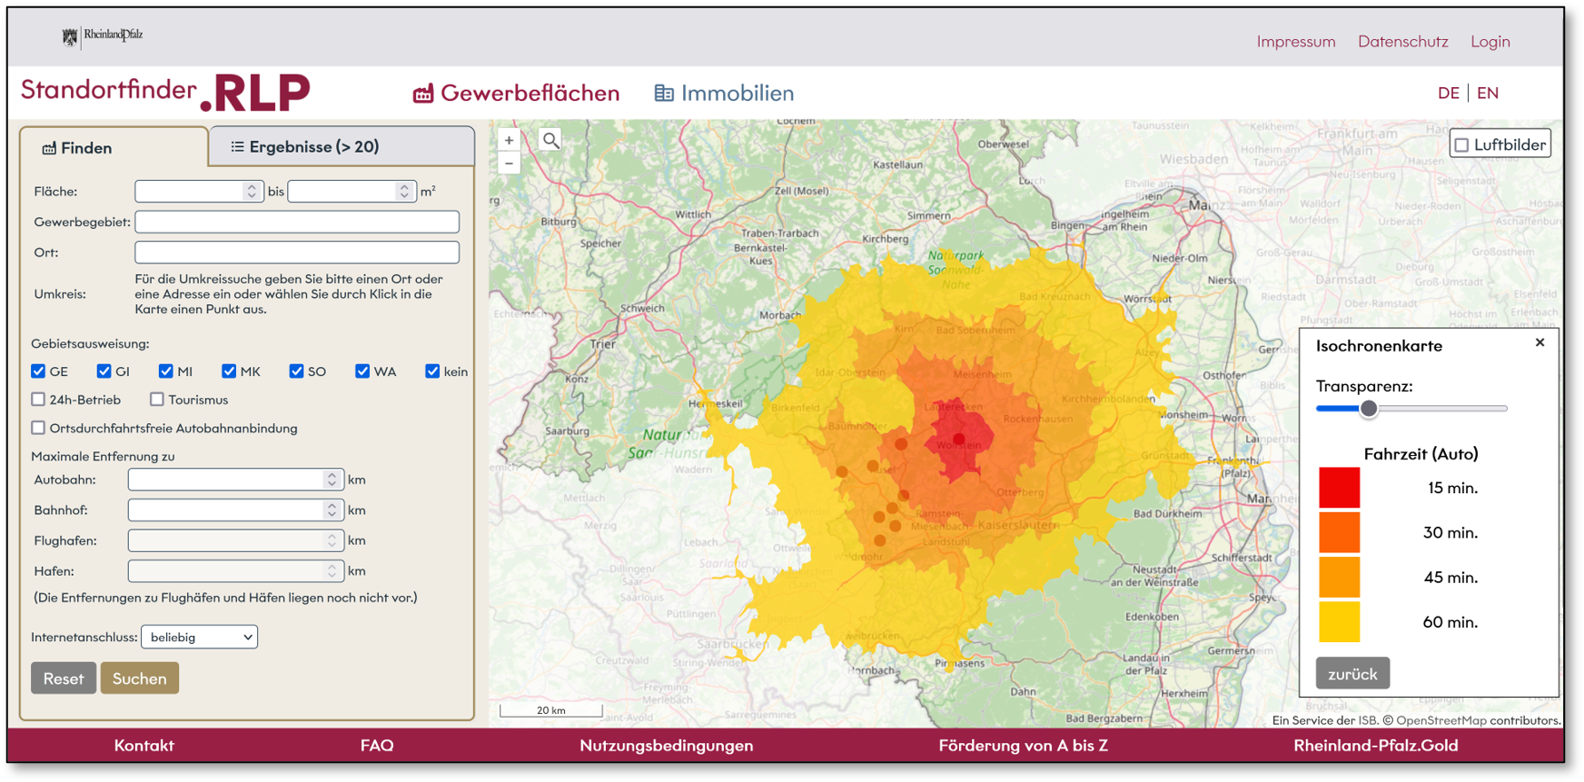Click the Suchen search button
The height and width of the screenshot is (782, 1584).
[x=140, y=678]
